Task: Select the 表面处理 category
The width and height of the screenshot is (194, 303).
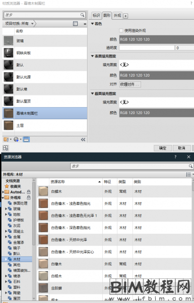Action: [x=20, y=203]
